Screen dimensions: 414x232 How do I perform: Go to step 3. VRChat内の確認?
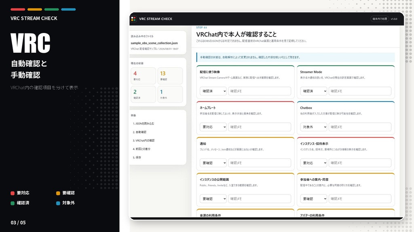pyautogui.click(x=144, y=141)
